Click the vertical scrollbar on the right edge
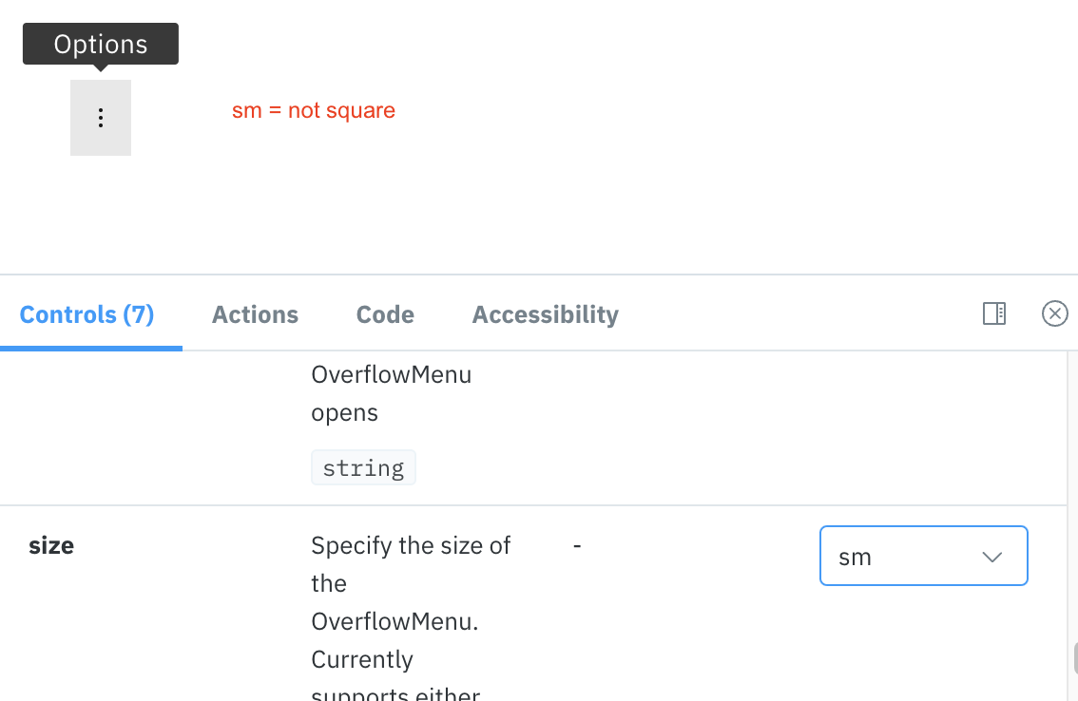 click(1072, 655)
